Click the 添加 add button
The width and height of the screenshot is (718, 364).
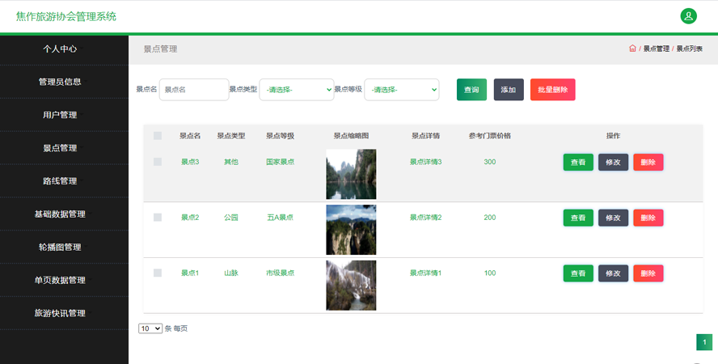(x=509, y=90)
